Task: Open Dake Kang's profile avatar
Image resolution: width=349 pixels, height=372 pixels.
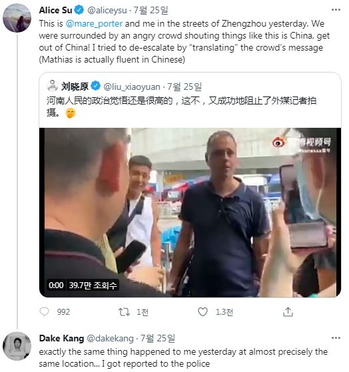Action: pyautogui.click(x=17, y=346)
